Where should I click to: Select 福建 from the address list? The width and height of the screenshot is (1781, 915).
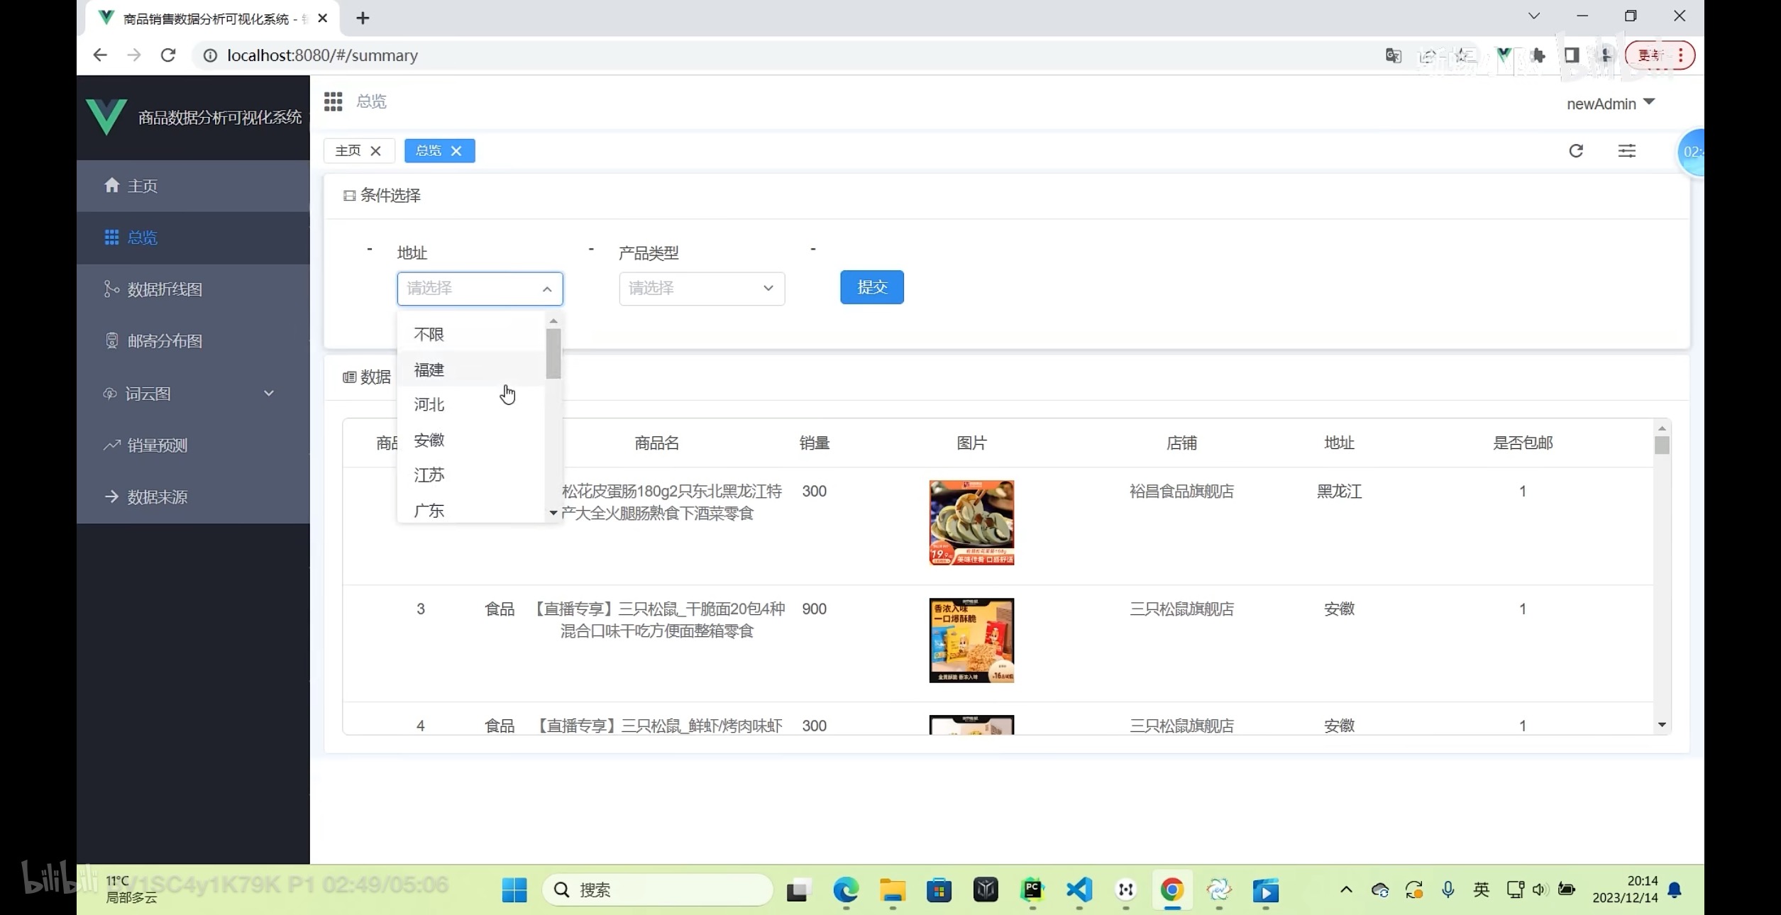[x=429, y=370]
